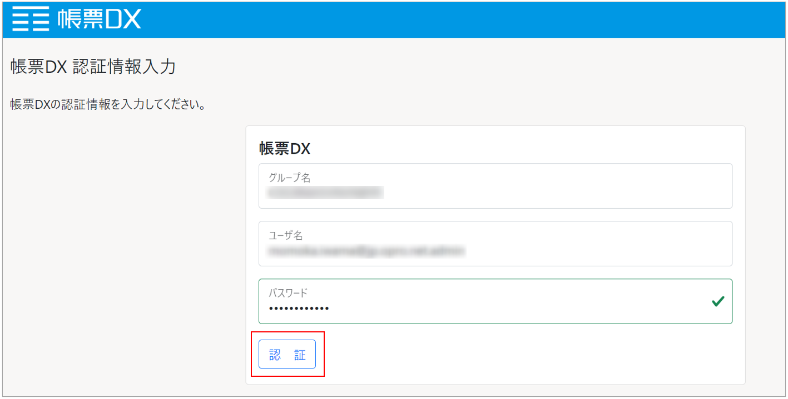Click the 帳票DX card title
This screenshot has width=788, height=399.
[284, 149]
